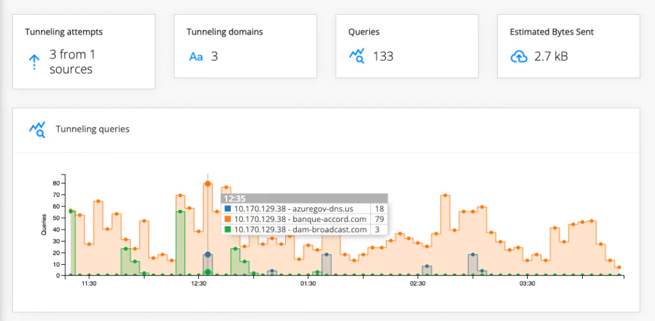This screenshot has height=321, width=655.
Task: Click the highlighted green data point at 12:35
Action: [208, 272]
